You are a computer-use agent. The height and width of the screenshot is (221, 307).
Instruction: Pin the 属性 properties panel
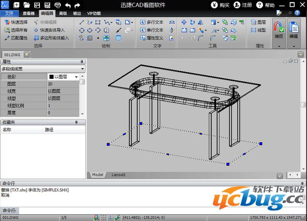pyautogui.click(x=82, y=61)
